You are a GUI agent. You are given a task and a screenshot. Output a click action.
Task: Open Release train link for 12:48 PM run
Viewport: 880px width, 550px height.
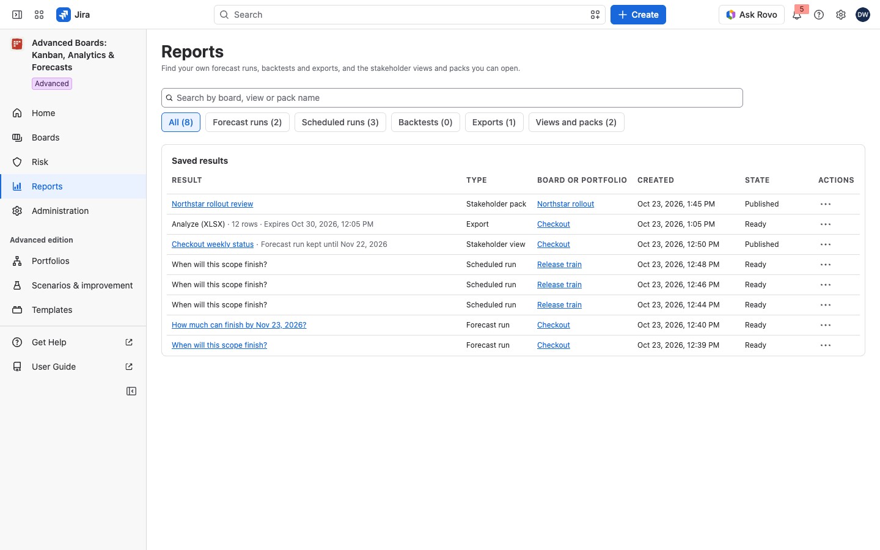(559, 265)
